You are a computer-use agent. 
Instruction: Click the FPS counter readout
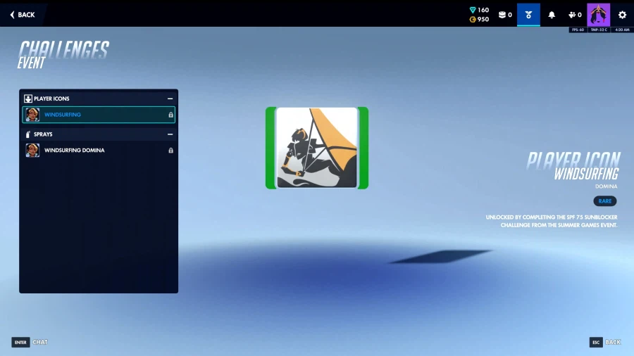pos(578,30)
